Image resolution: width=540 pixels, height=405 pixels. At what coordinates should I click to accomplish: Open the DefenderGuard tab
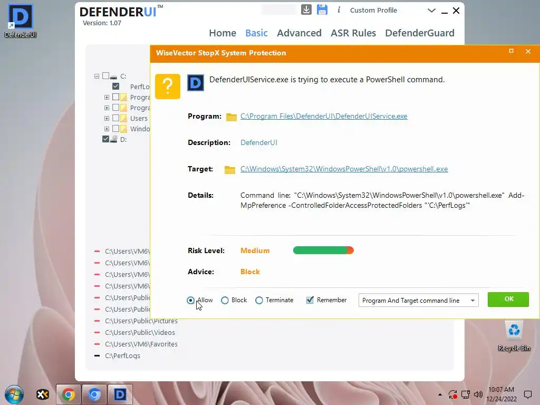[420, 33]
